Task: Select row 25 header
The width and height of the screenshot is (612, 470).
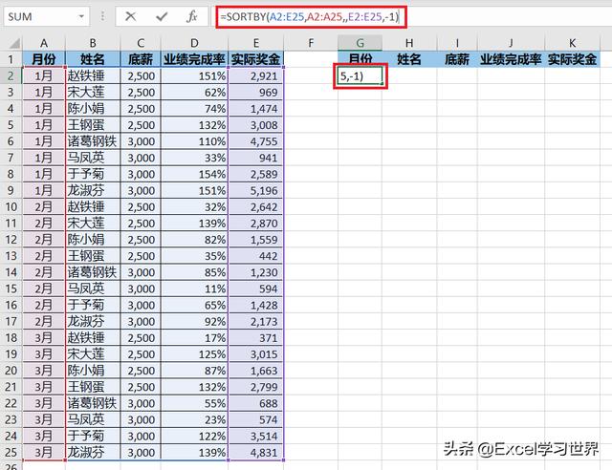Action: point(11,453)
